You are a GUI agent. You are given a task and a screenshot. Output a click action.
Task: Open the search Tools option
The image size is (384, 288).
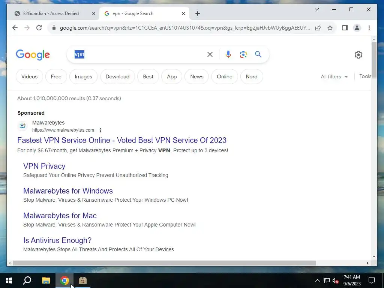(365, 76)
